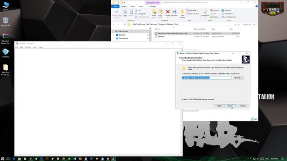
Task: Click Browse in the Setup dialog
Action: pyautogui.click(x=238, y=78)
